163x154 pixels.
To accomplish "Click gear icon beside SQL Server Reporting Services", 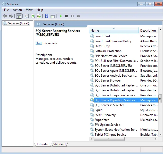I will [x=92, y=100].
